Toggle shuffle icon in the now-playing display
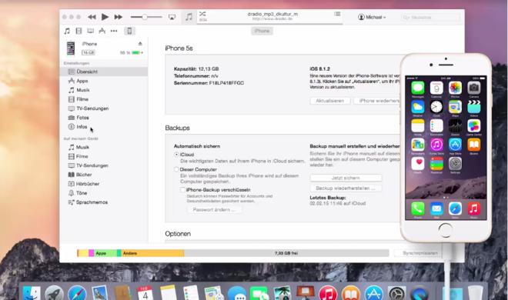 coord(202,14)
